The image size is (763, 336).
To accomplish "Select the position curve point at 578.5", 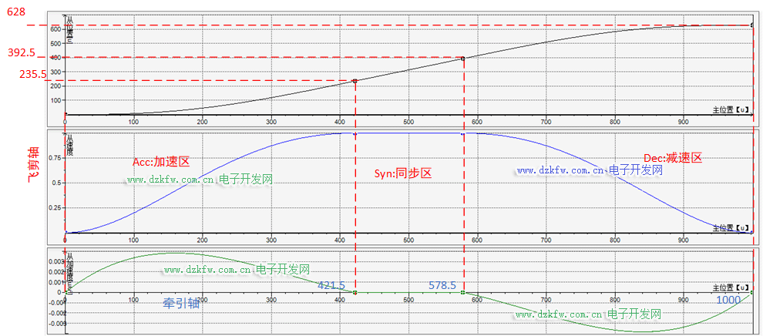I will (x=462, y=58).
